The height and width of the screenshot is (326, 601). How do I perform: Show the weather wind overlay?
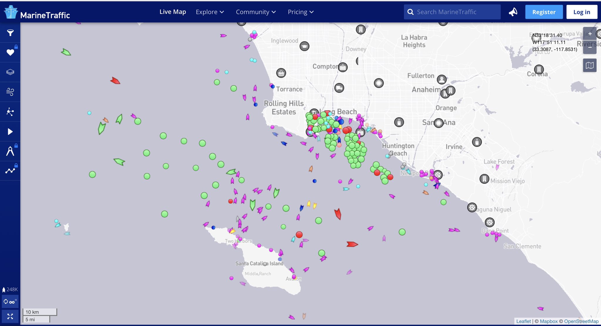[x=10, y=91]
